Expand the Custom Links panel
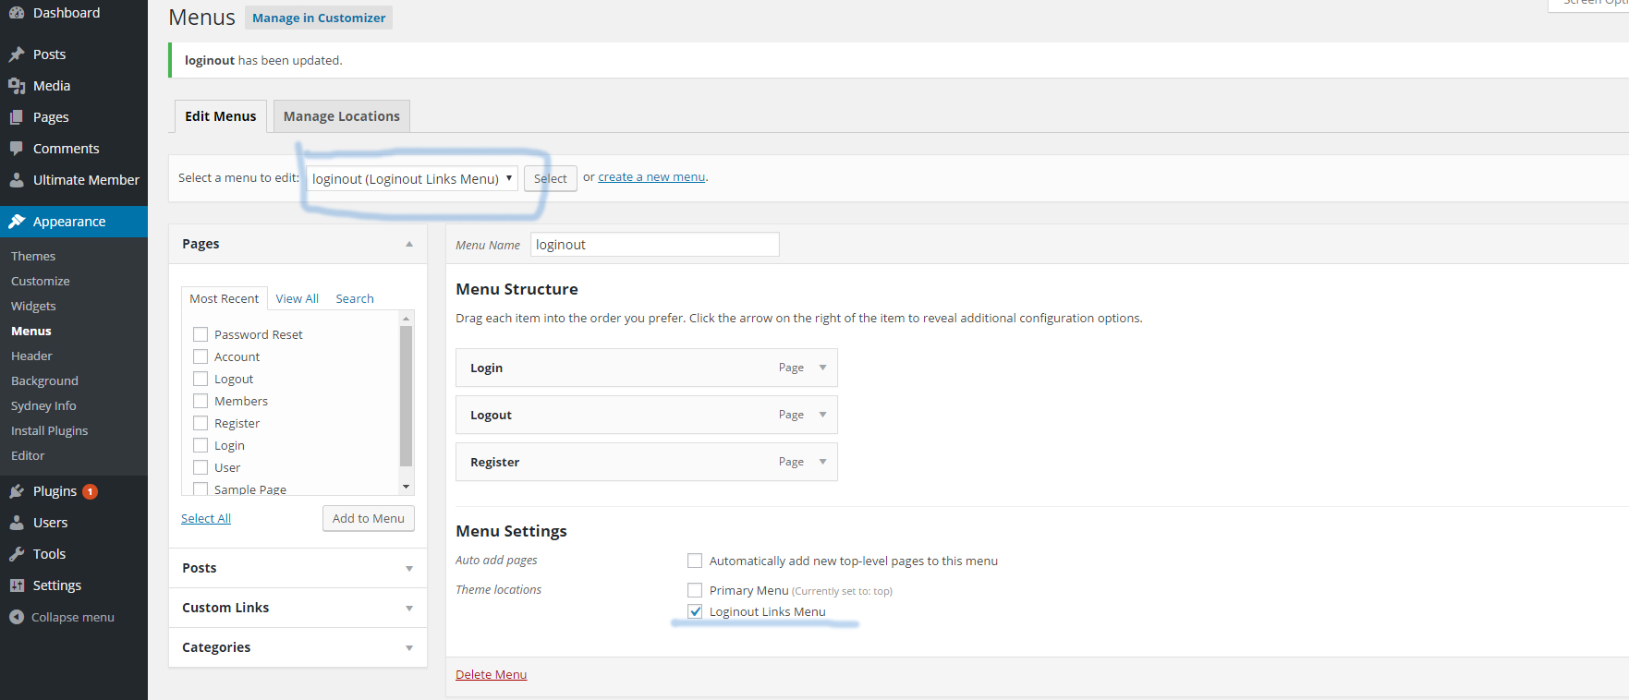 408,608
